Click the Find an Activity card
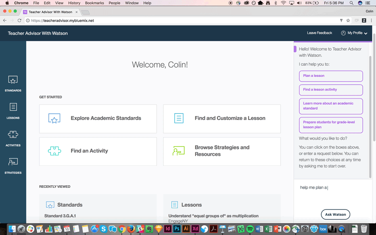Screen dimensions: 376x235 point(98,152)
